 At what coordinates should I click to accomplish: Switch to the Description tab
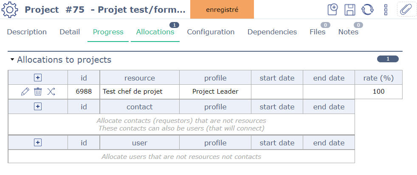[x=27, y=32]
